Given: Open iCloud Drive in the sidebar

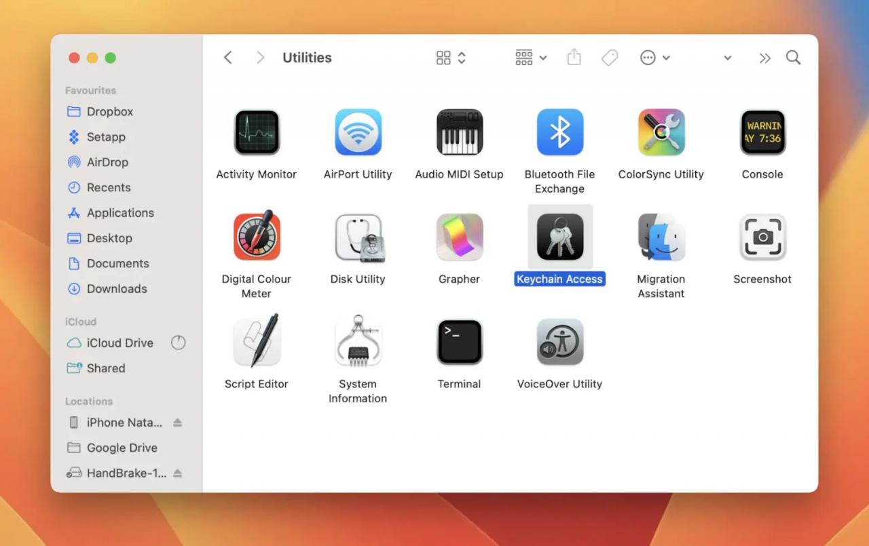Looking at the screenshot, I should (x=120, y=343).
